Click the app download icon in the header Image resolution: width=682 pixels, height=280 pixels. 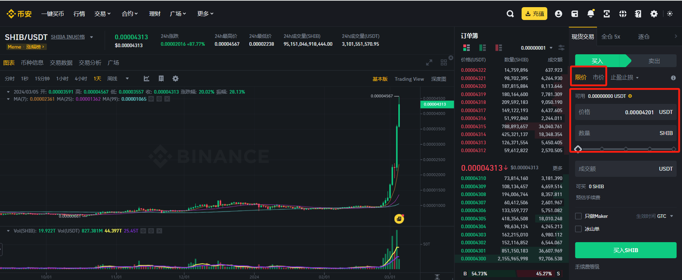(607, 14)
